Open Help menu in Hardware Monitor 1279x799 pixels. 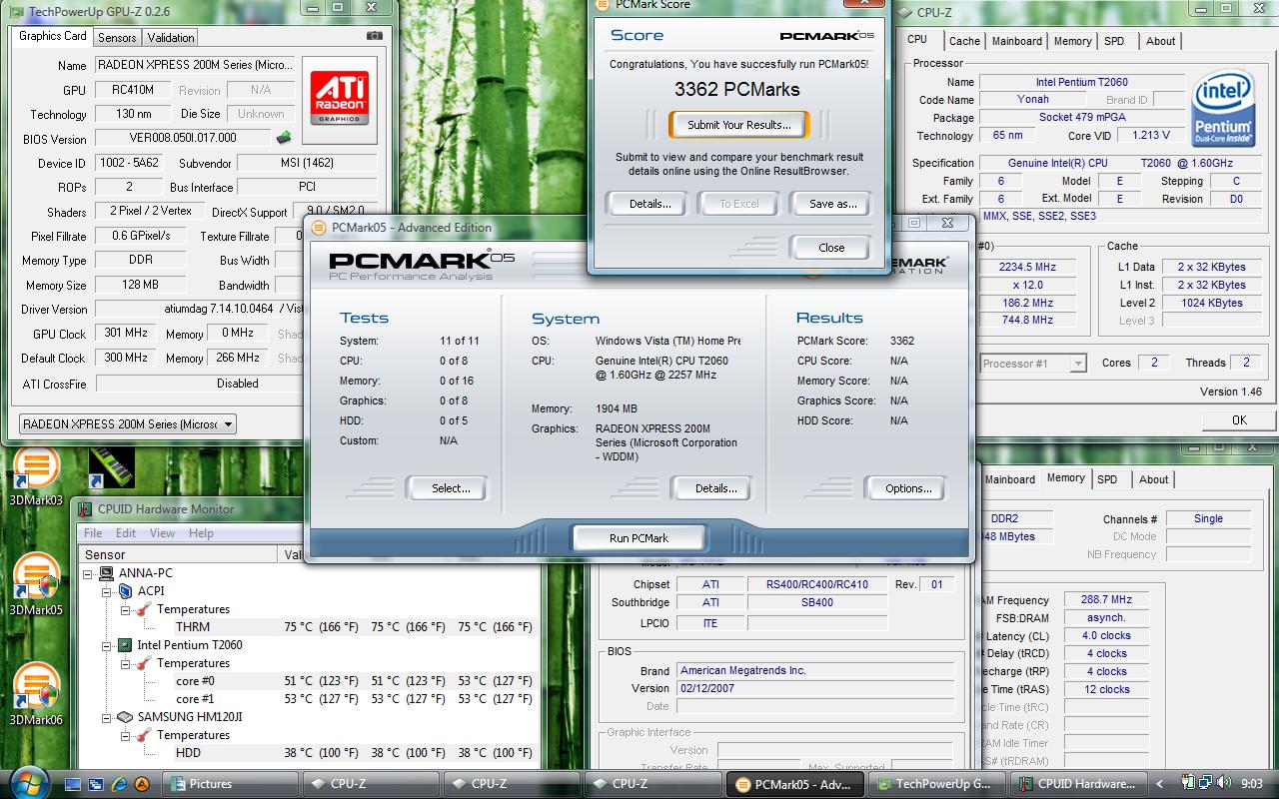202,533
